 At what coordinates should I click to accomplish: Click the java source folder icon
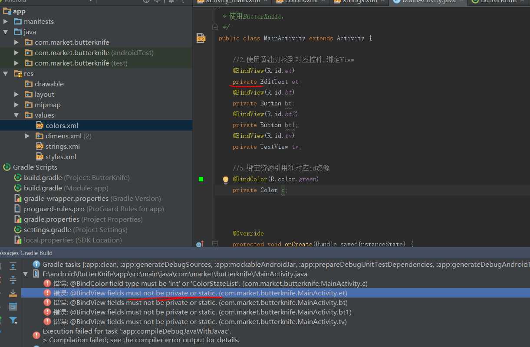coord(18,32)
